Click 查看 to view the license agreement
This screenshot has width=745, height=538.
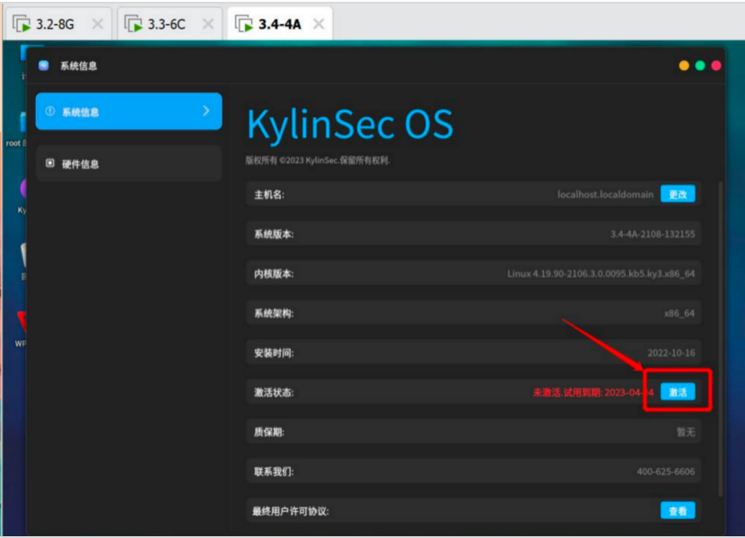coord(678,511)
